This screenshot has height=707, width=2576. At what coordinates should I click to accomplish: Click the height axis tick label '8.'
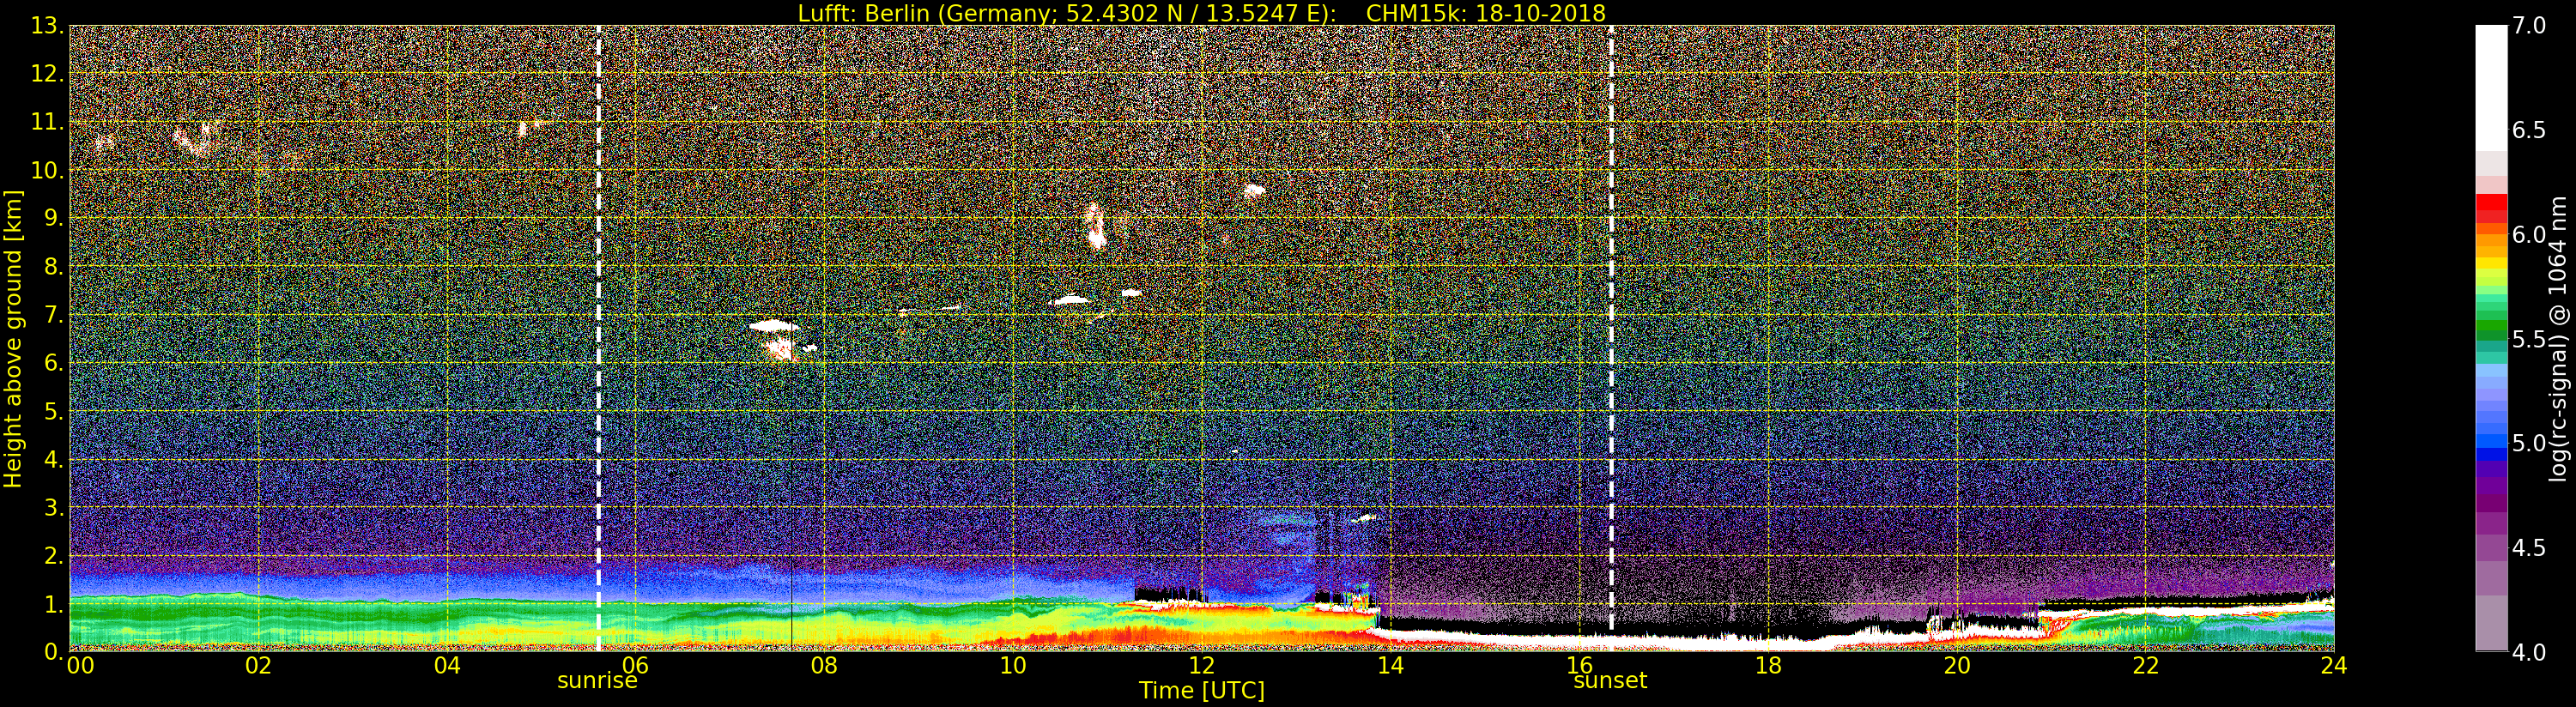click(x=53, y=267)
